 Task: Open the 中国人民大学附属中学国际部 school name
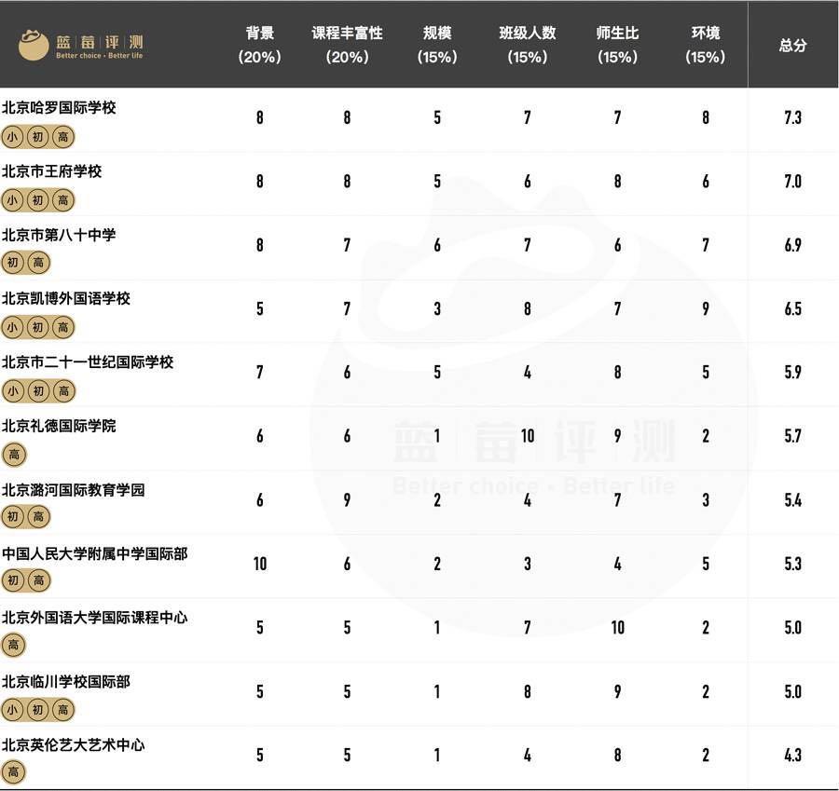(94, 553)
